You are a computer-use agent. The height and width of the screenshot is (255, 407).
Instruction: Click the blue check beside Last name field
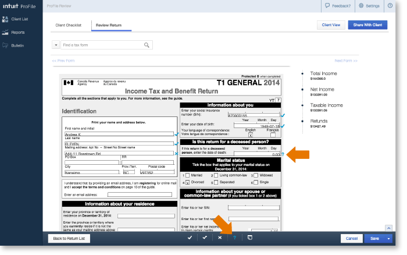coord(177,143)
